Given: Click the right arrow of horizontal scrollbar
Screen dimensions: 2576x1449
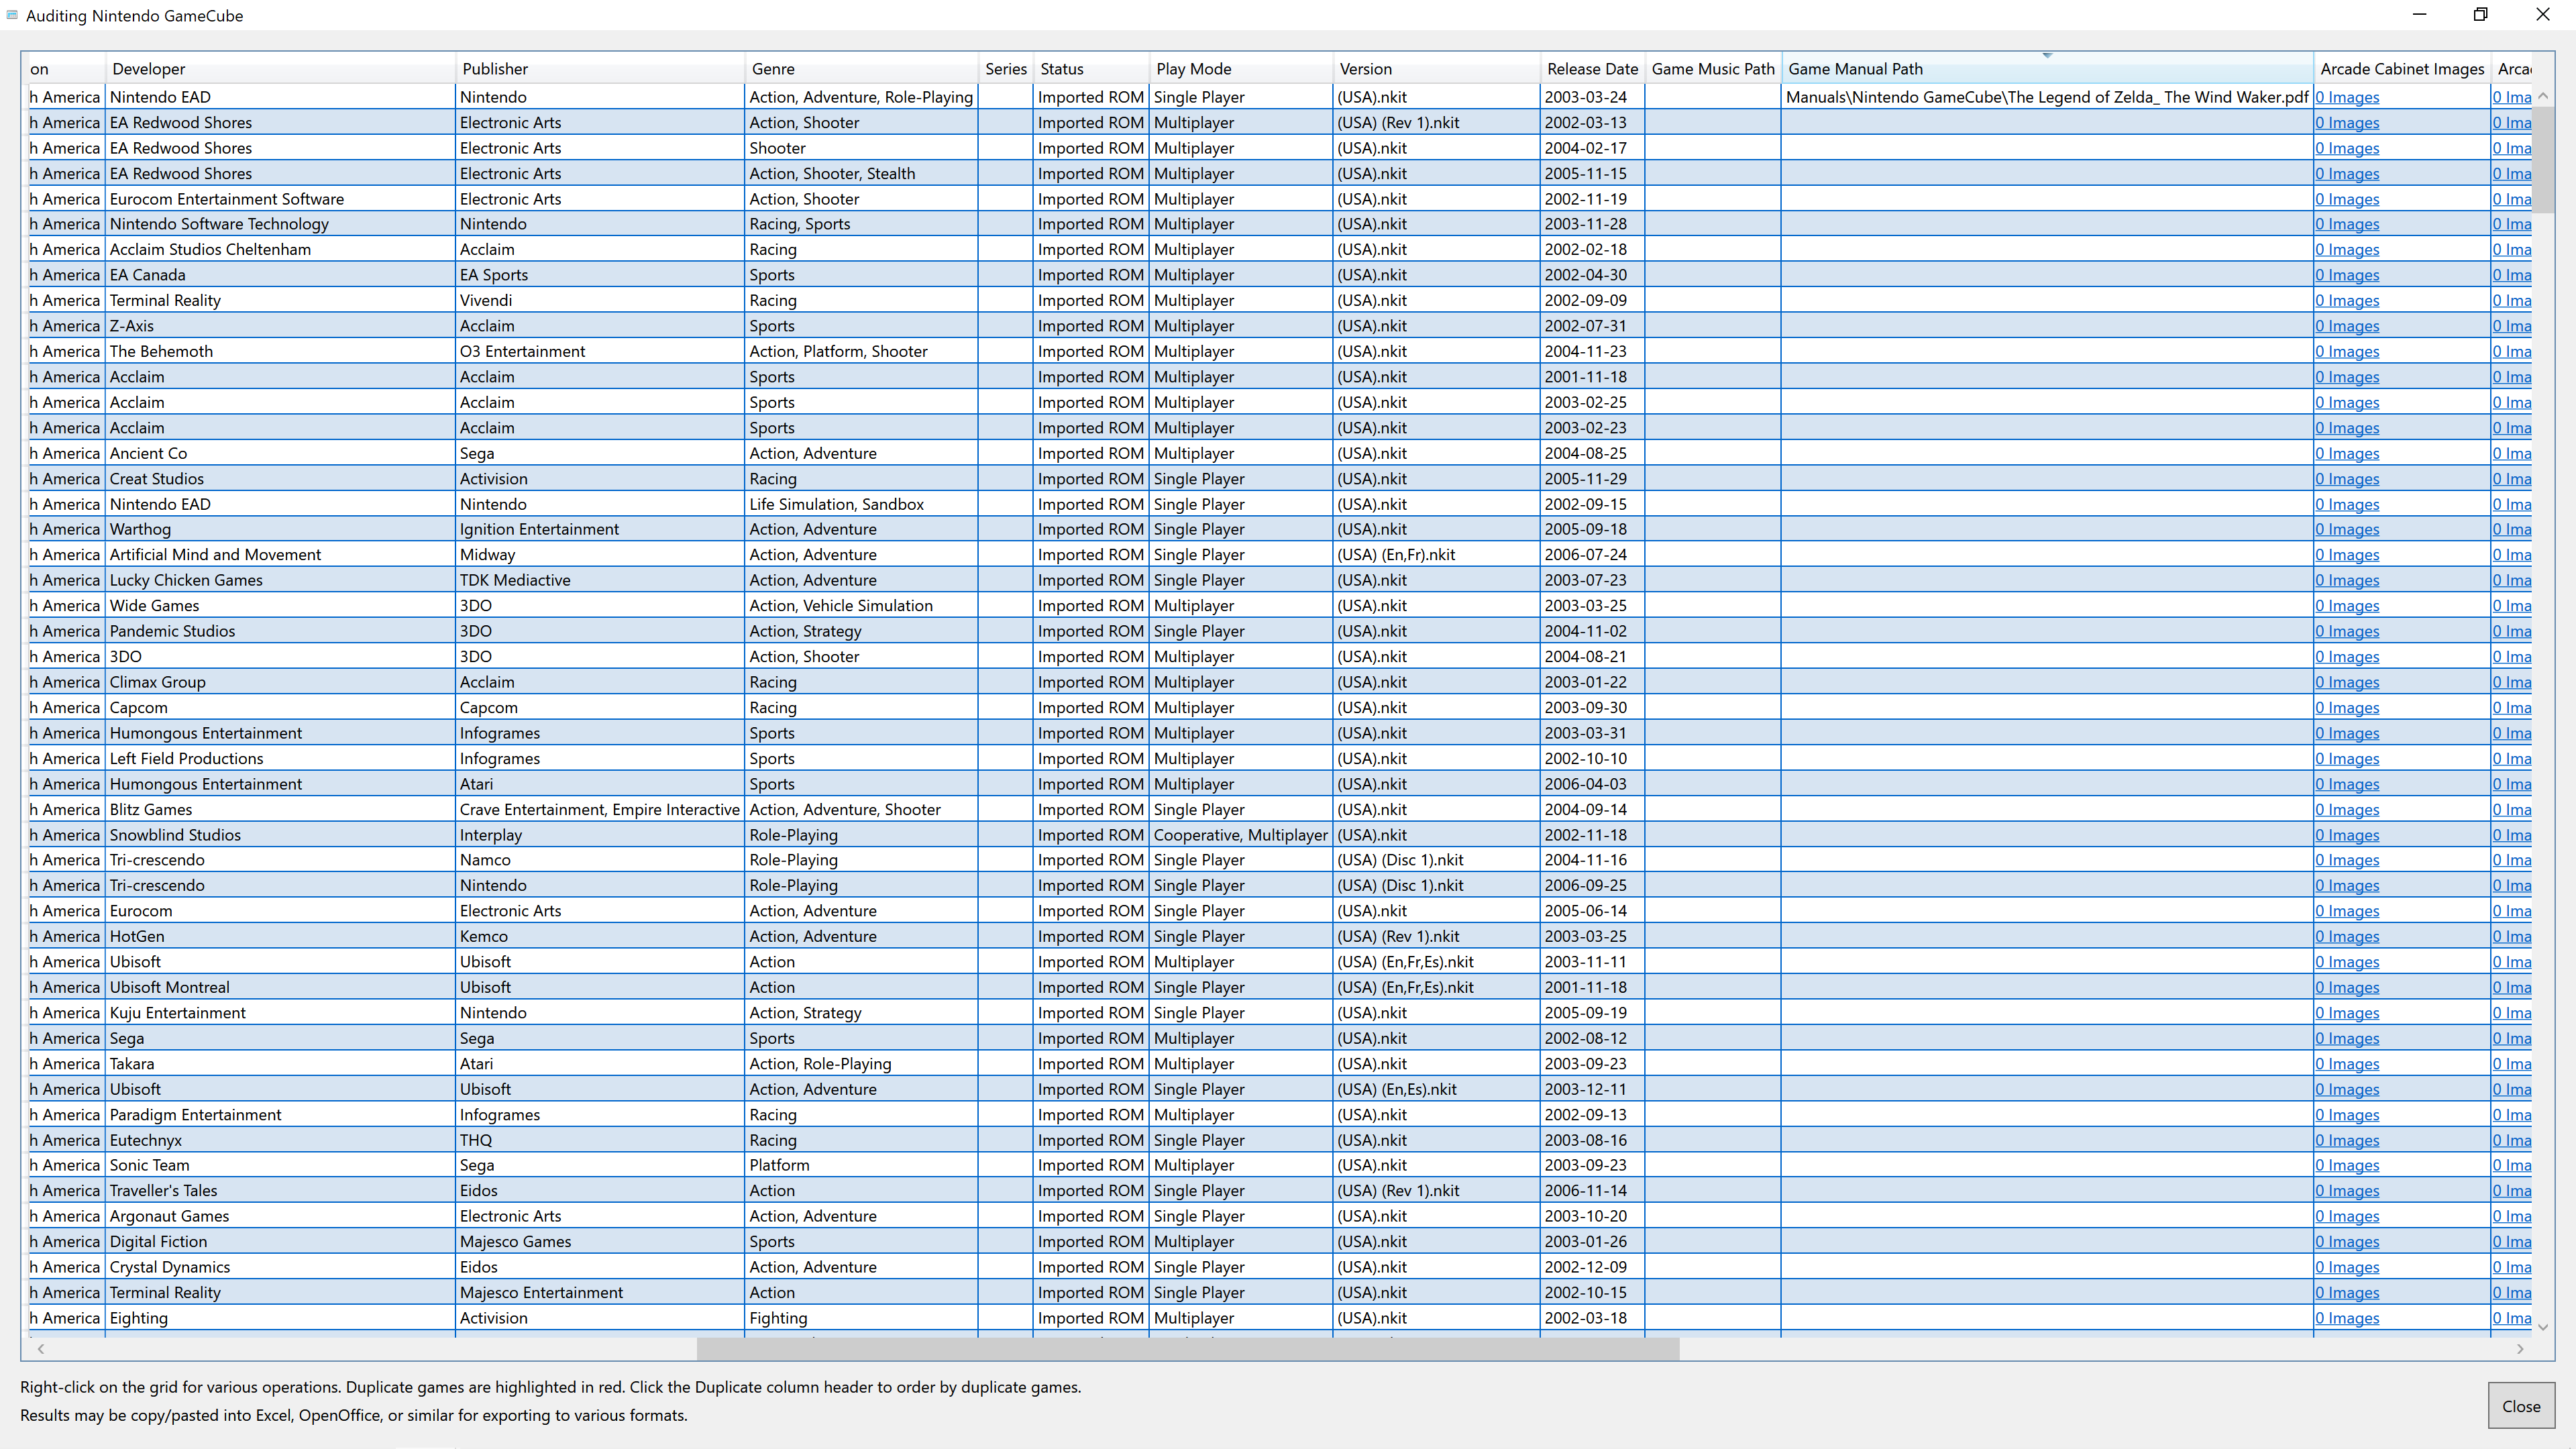Looking at the screenshot, I should pos(2520,1349).
